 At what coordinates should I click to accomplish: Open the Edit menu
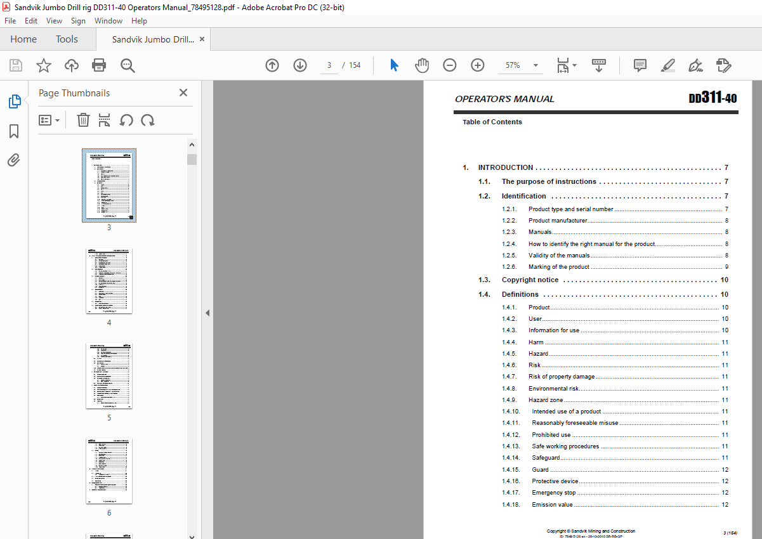point(31,21)
